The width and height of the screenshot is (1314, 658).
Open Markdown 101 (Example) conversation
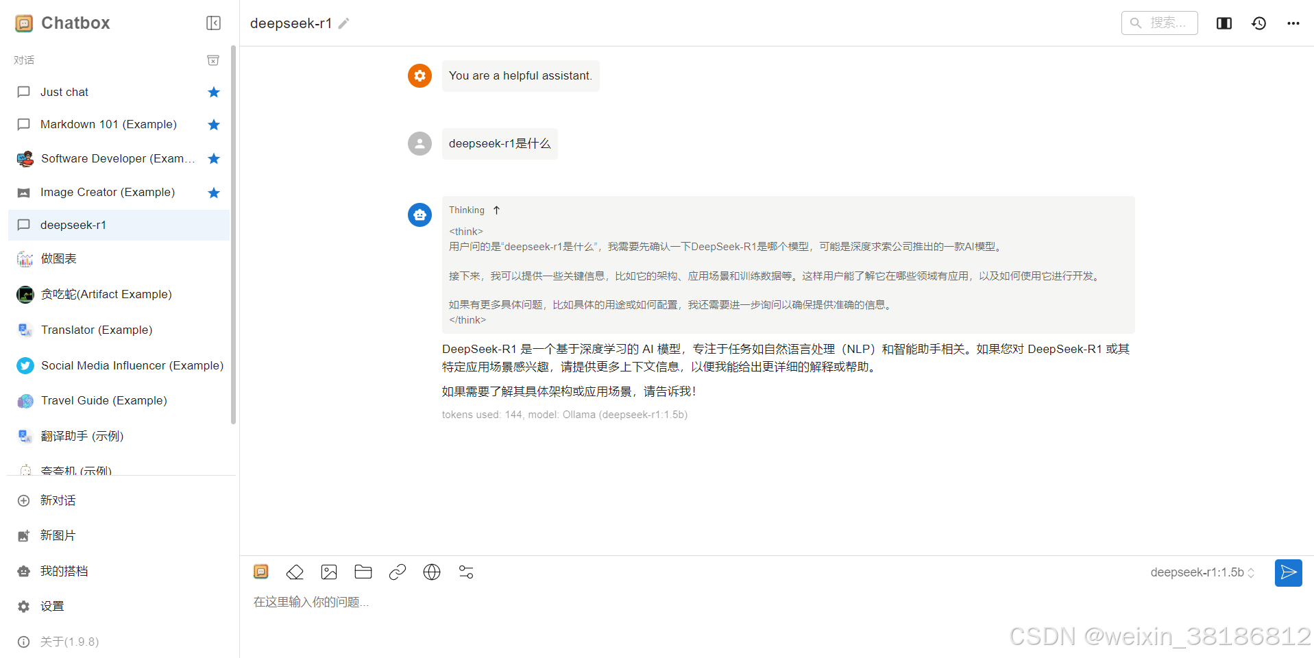119,124
